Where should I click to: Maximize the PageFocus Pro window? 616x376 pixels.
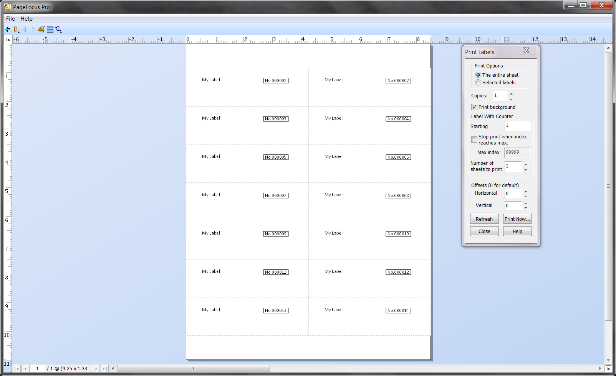click(583, 5)
